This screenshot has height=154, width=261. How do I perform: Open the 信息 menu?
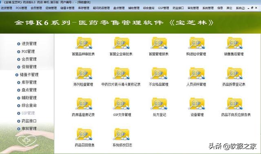pyautogui.click(x=220, y=8)
